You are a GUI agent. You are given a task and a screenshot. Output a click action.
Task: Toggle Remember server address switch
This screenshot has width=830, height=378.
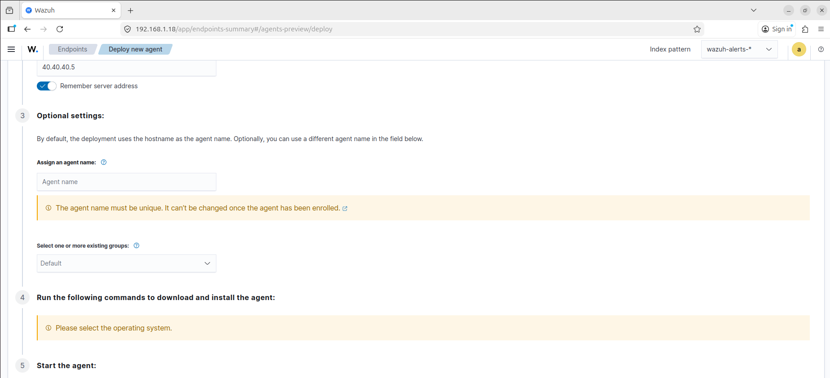coord(47,86)
